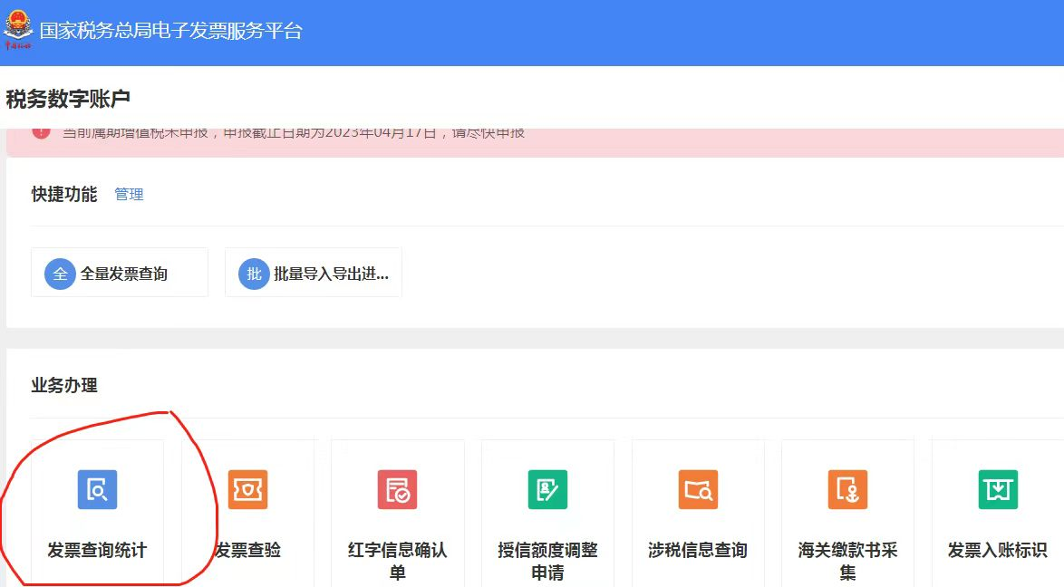Open the 全量发票查询 shortcut
This screenshot has height=587, width=1064.
[x=120, y=272]
